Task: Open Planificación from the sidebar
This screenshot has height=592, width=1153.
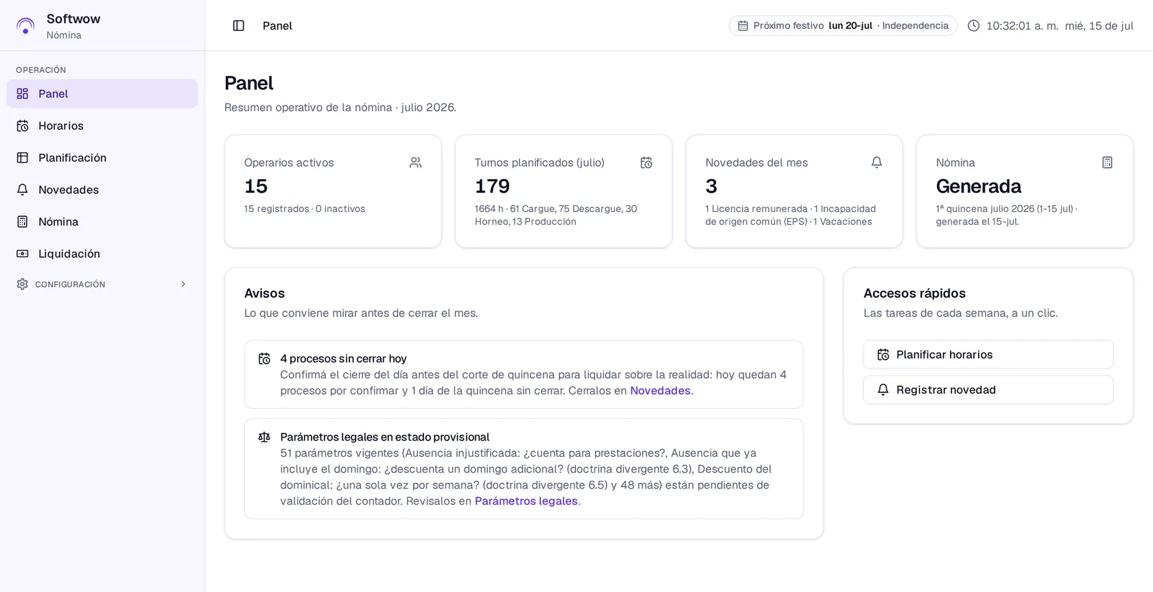Action: 102,158
